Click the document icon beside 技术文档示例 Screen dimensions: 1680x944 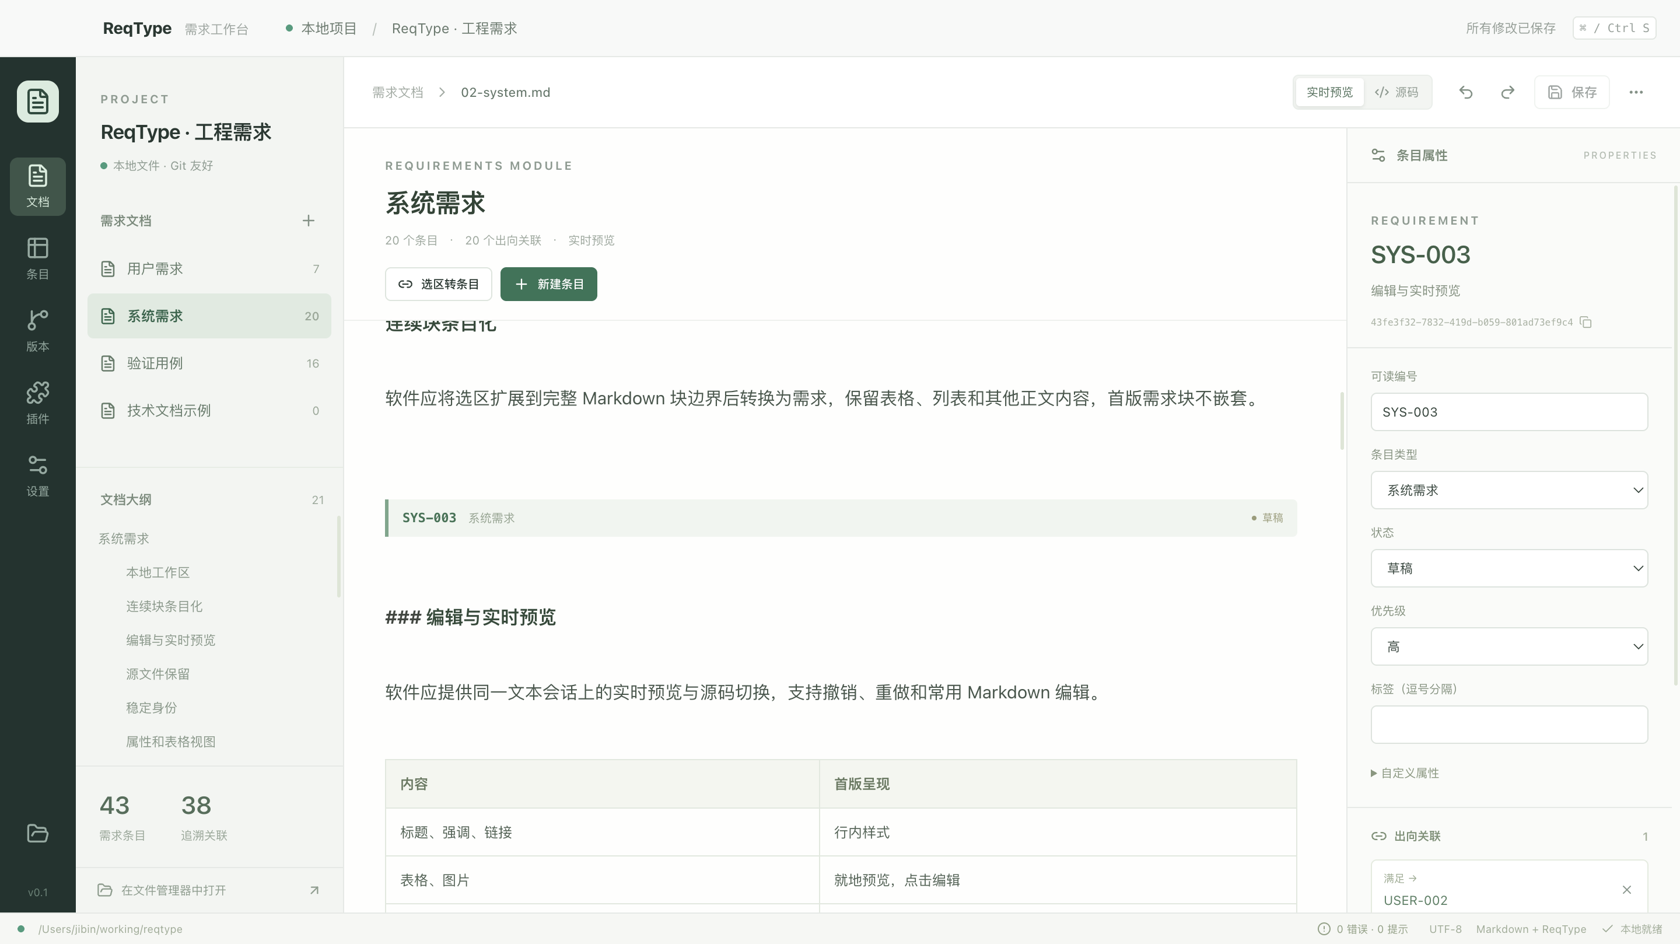tap(107, 410)
